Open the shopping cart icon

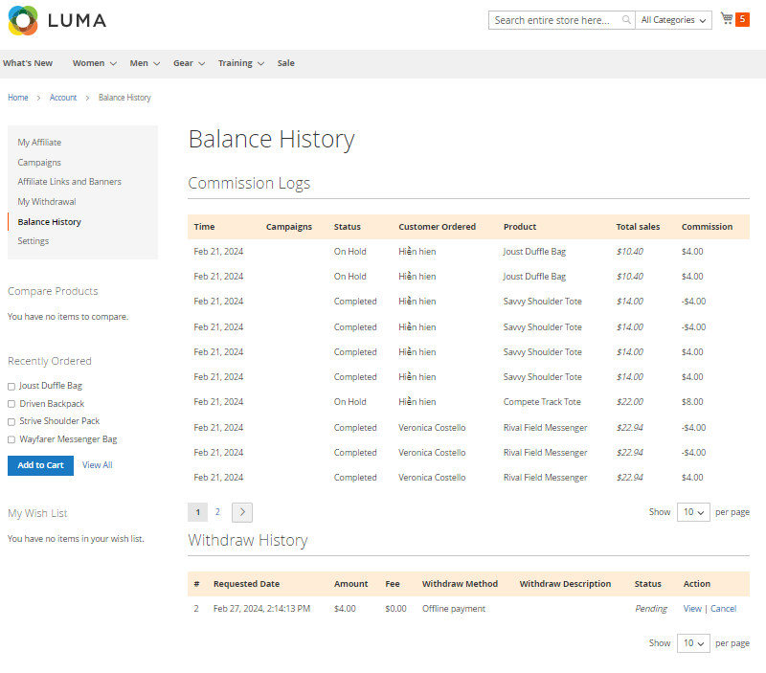(x=728, y=19)
